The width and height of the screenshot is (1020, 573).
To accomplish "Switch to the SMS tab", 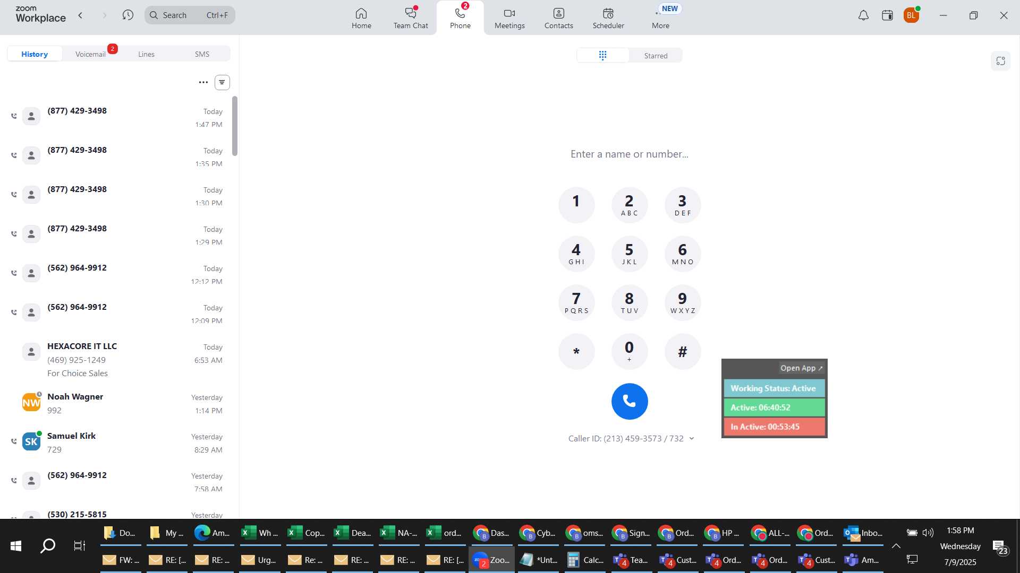I will tap(202, 54).
